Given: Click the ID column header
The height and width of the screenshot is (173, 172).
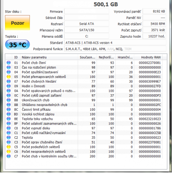Looking at the screenshot, I should 16,58.
